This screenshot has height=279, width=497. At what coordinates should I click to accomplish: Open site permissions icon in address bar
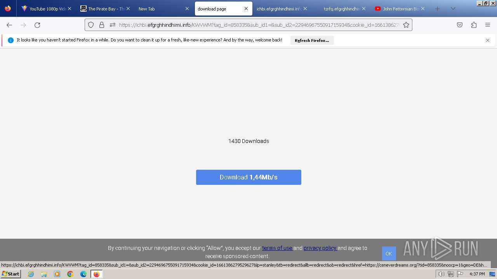pyautogui.click(x=113, y=25)
